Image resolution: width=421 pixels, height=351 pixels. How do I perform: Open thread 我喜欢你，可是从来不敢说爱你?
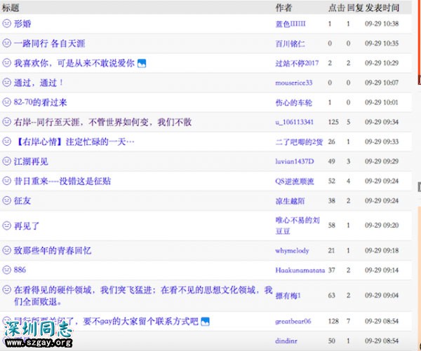[74, 63]
